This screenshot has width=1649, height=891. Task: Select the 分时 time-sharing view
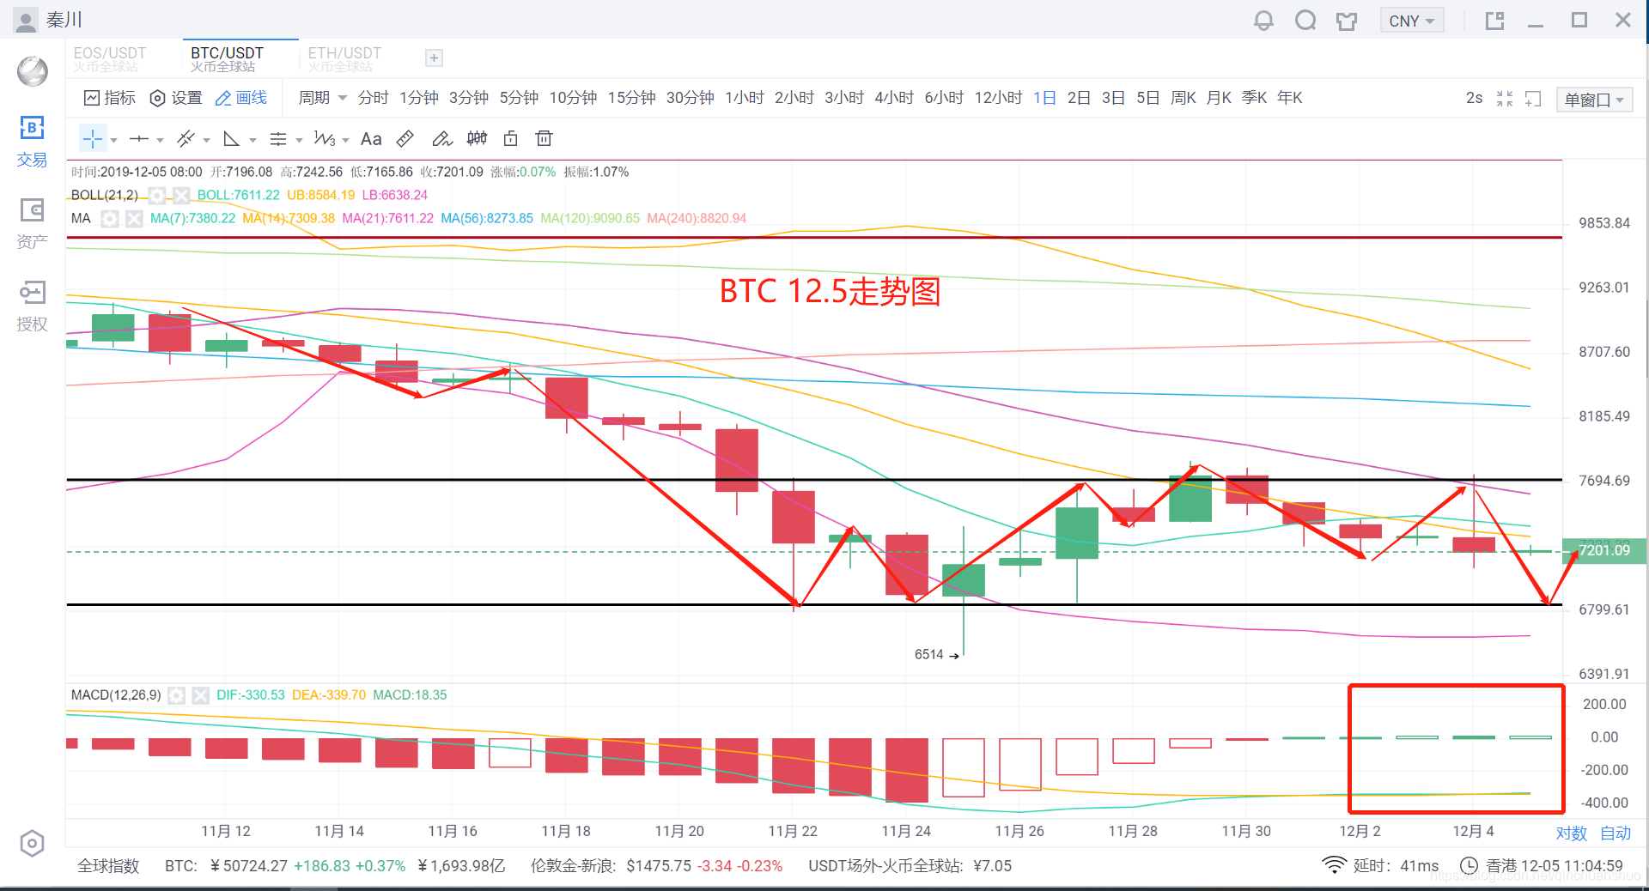[373, 98]
